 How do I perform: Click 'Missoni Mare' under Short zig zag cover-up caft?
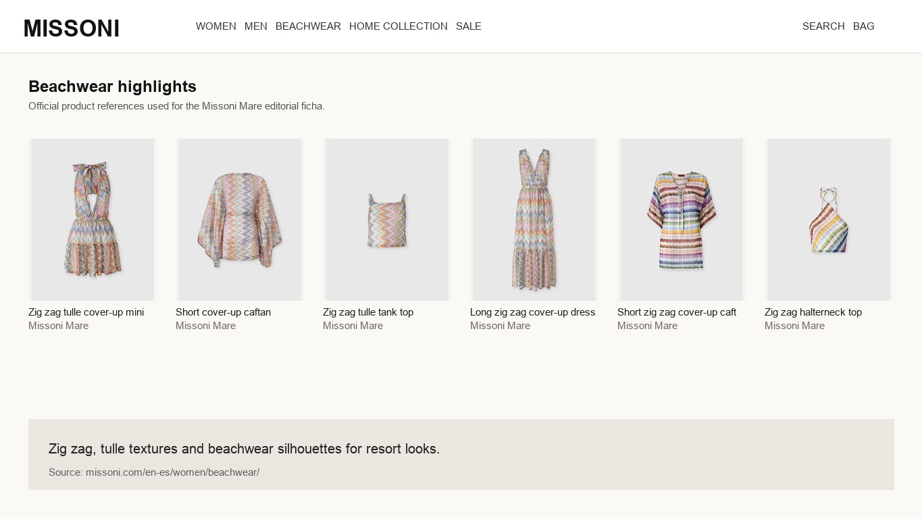click(x=648, y=326)
